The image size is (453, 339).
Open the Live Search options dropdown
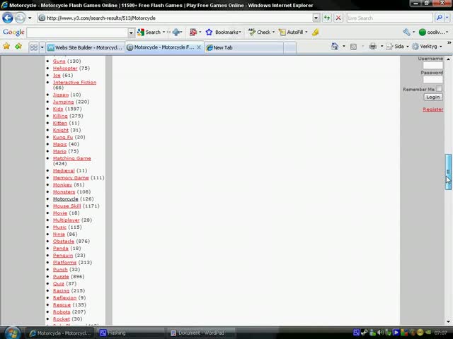click(x=447, y=18)
